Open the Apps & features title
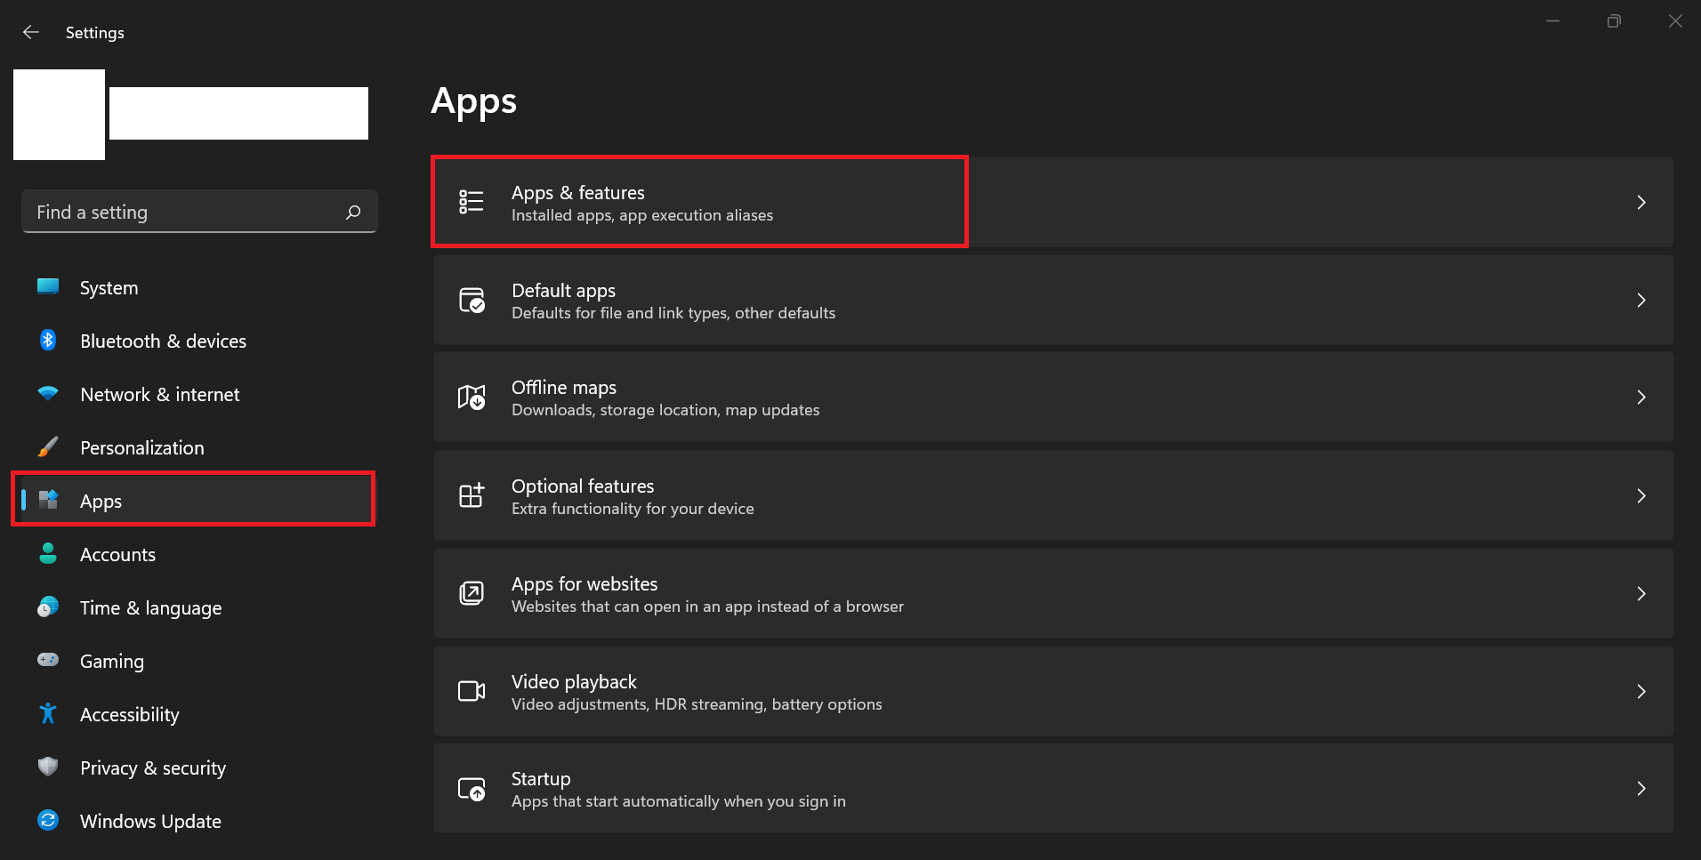1701x860 pixels. pos(578,193)
